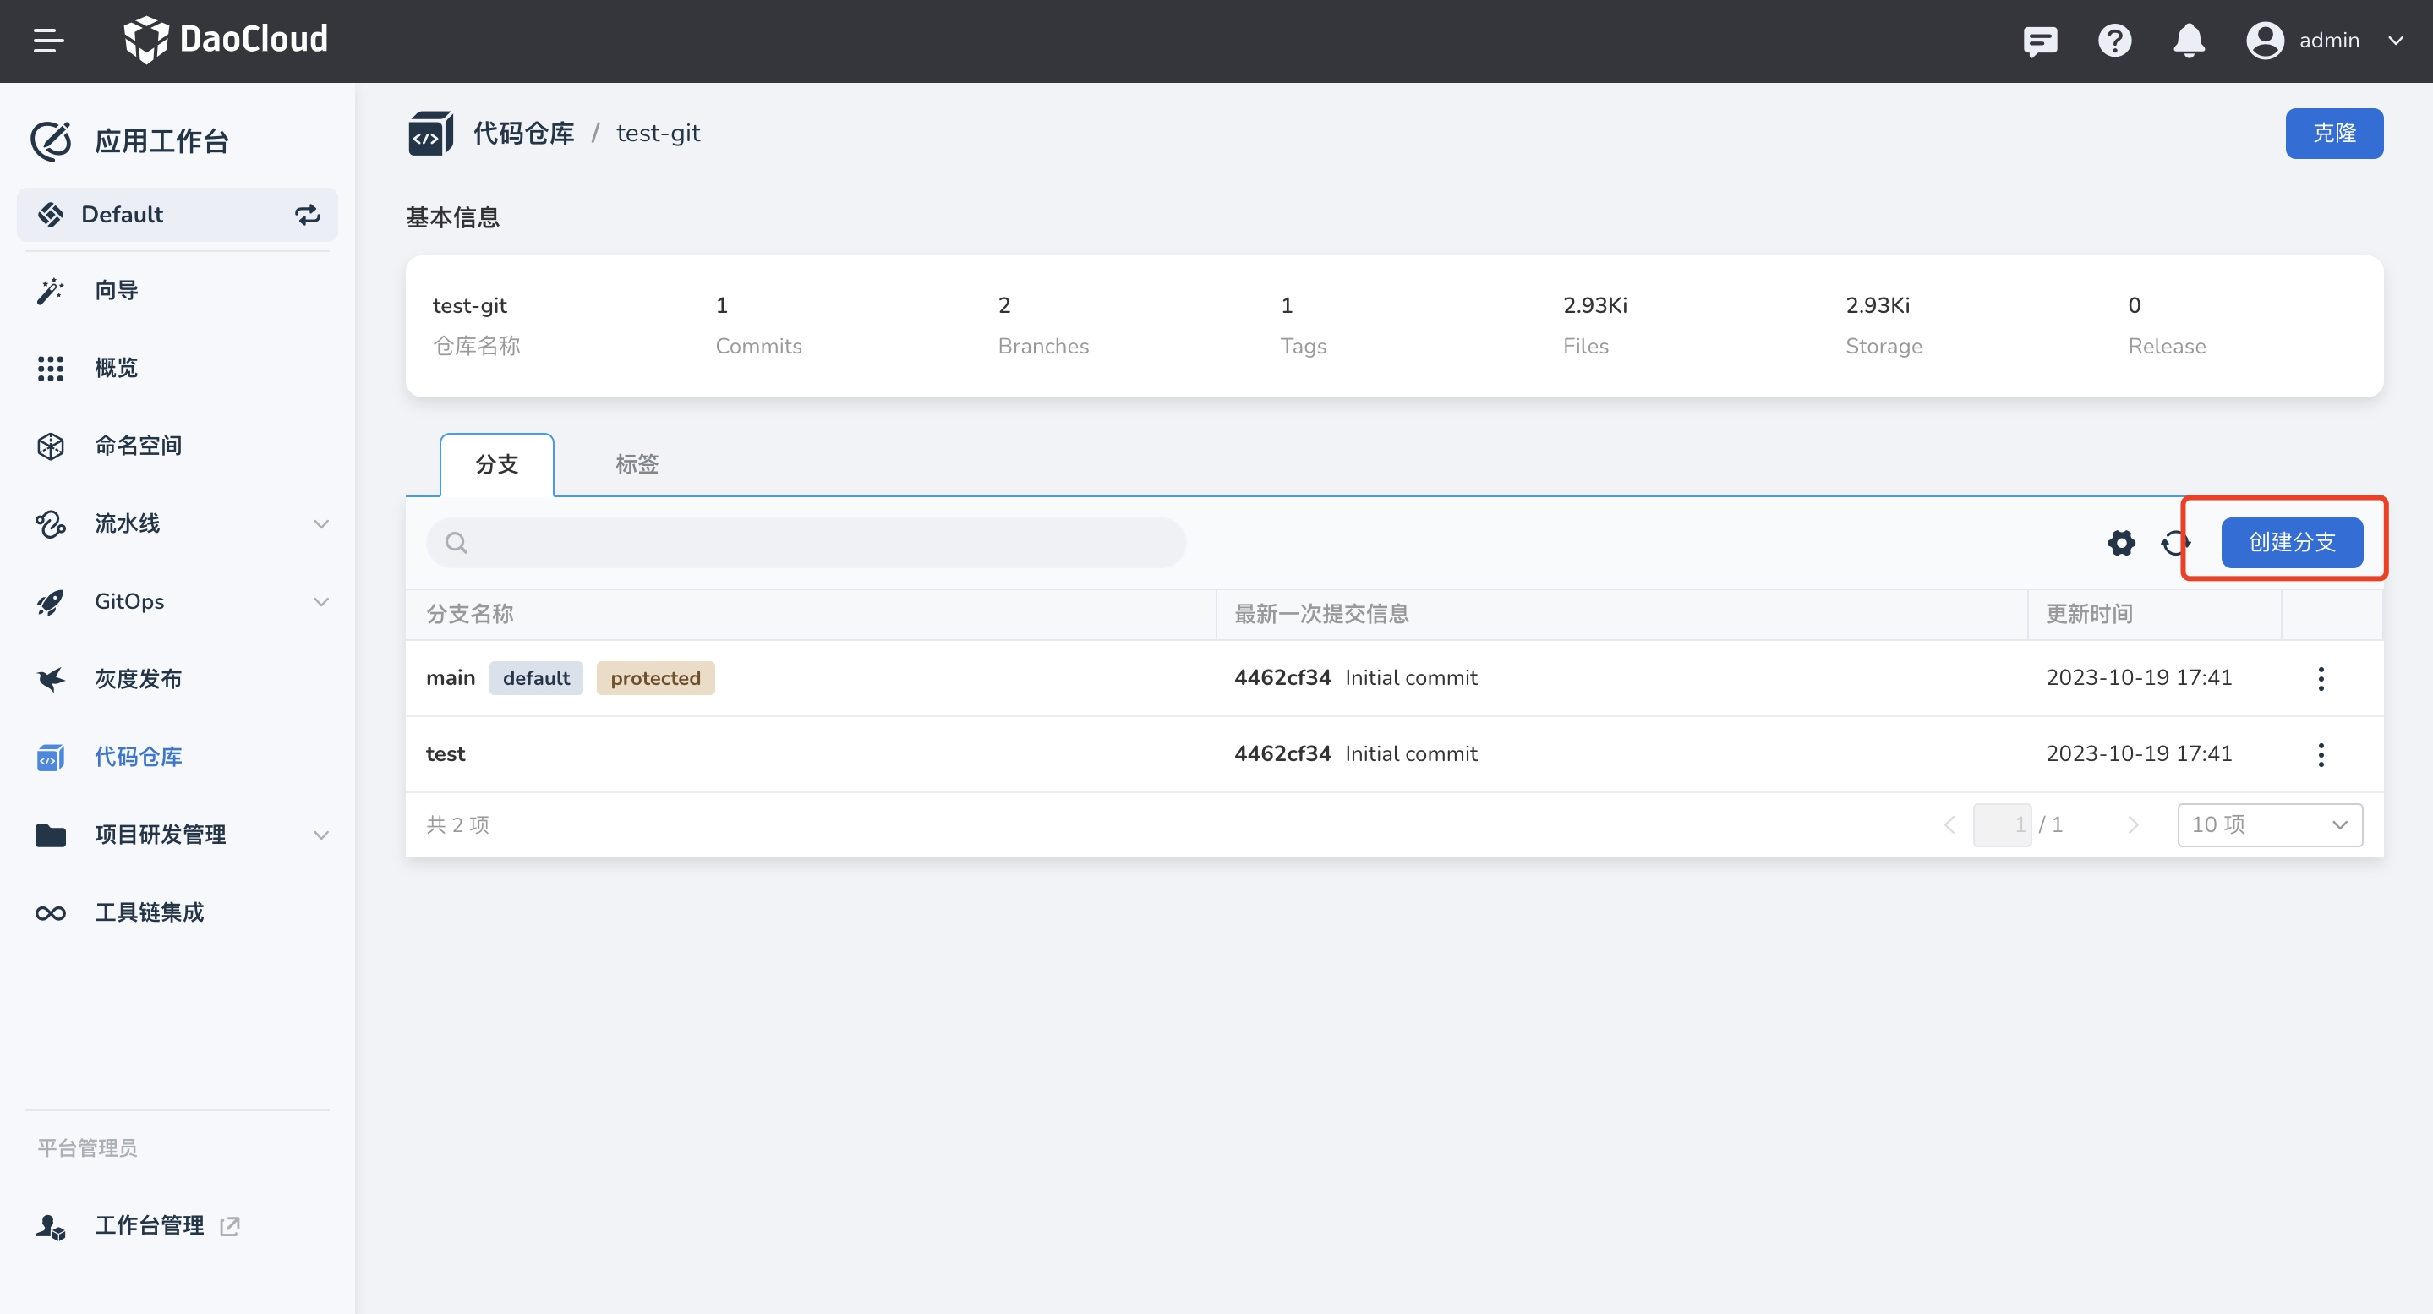Viewport: 2433px width, 1314px height.
Task: Open the admin user dropdown
Action: click(x=2327, y=41)
